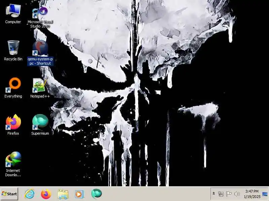Click the 'Computer' label text

[x=13, y=22]
